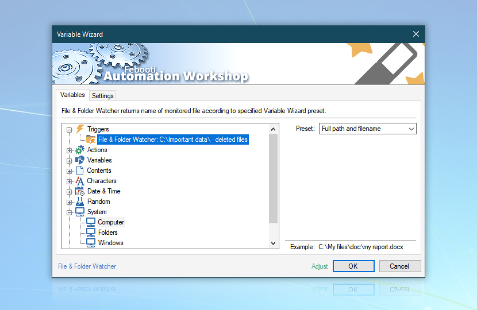Click the Folders node monitor icon
This screenshot has height=310, width=477.
[91, 232]
